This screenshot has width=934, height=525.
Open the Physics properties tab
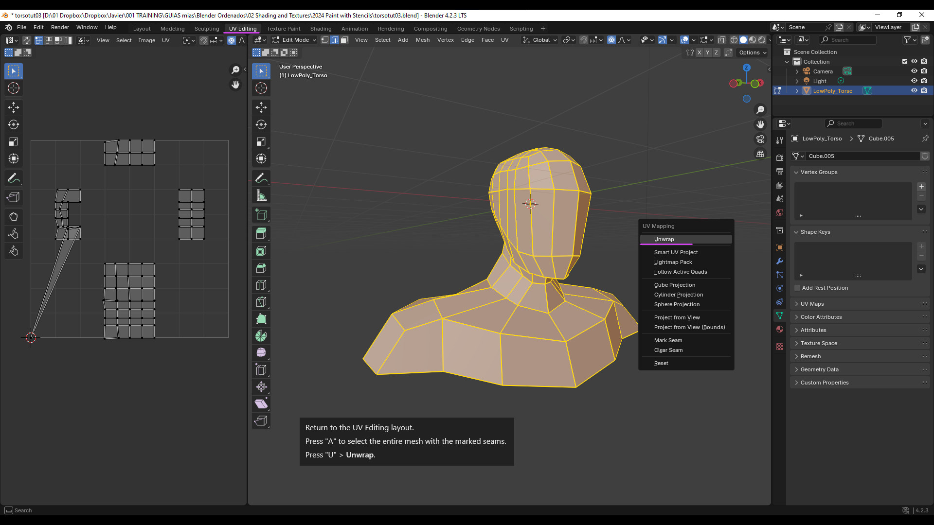pos(780,288)
